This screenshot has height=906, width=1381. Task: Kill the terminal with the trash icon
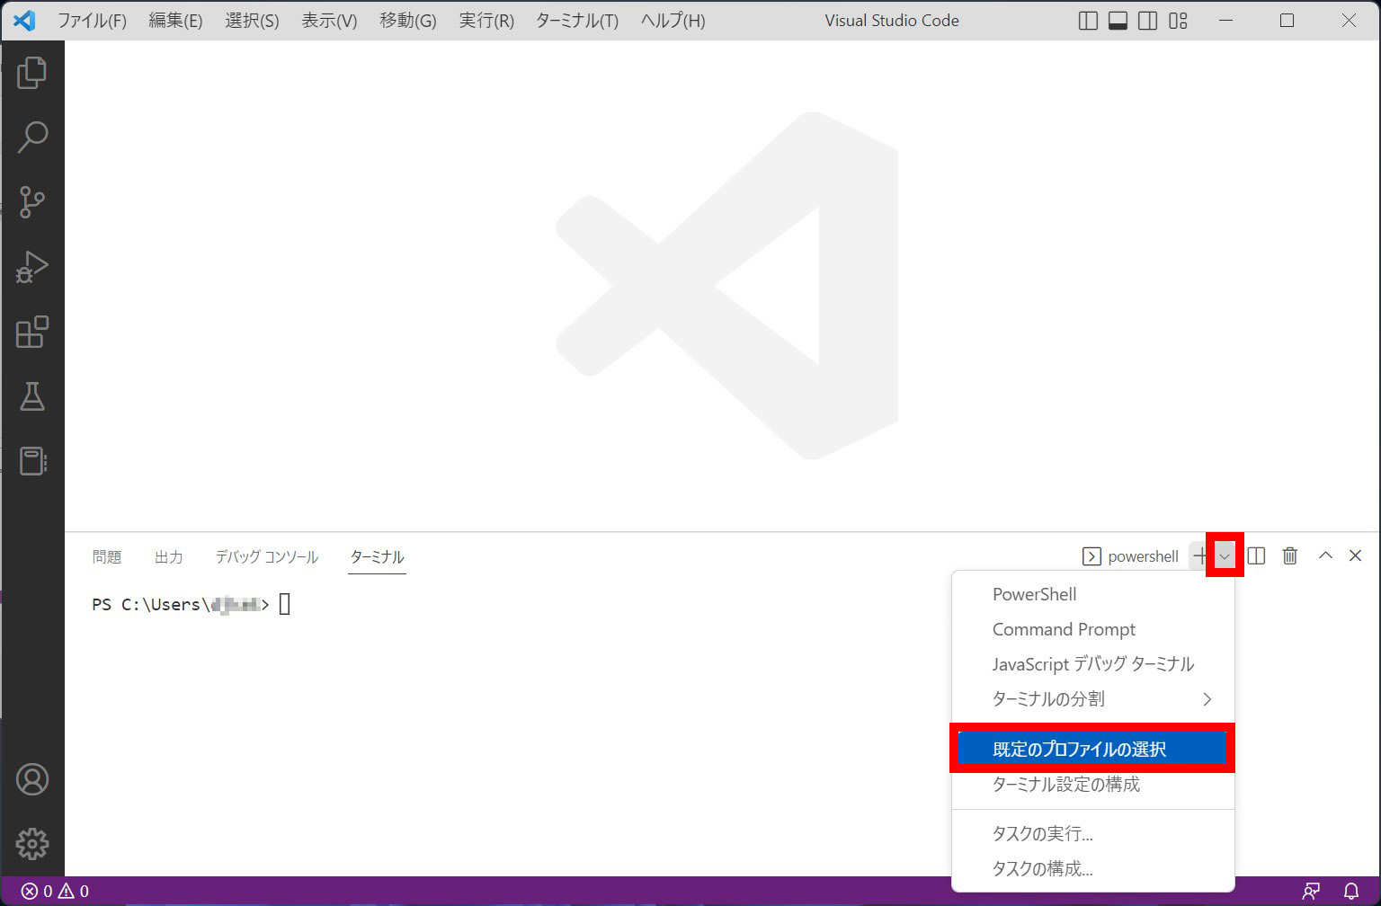coord(1289,556)
